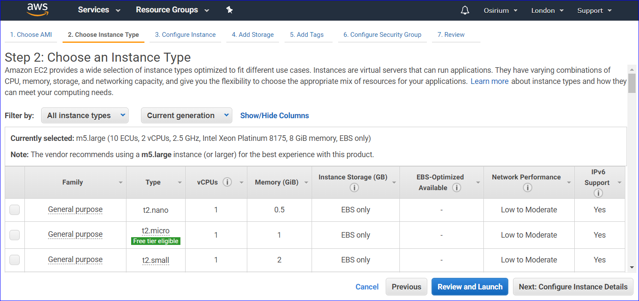Click the info icon under Network Performance
The width and height of the screenshot is (639, 301).
(x=528, y=187)
